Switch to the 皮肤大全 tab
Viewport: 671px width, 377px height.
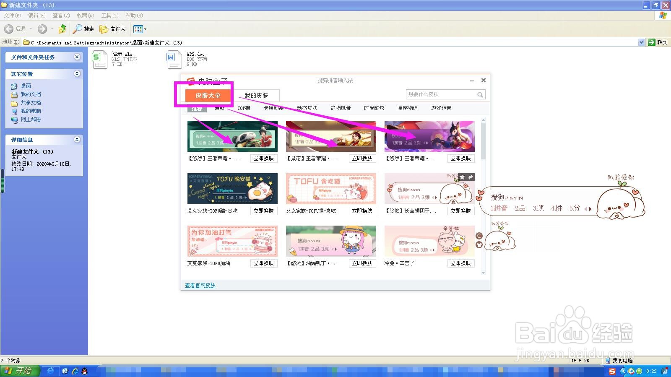click(x=208, y=96)
